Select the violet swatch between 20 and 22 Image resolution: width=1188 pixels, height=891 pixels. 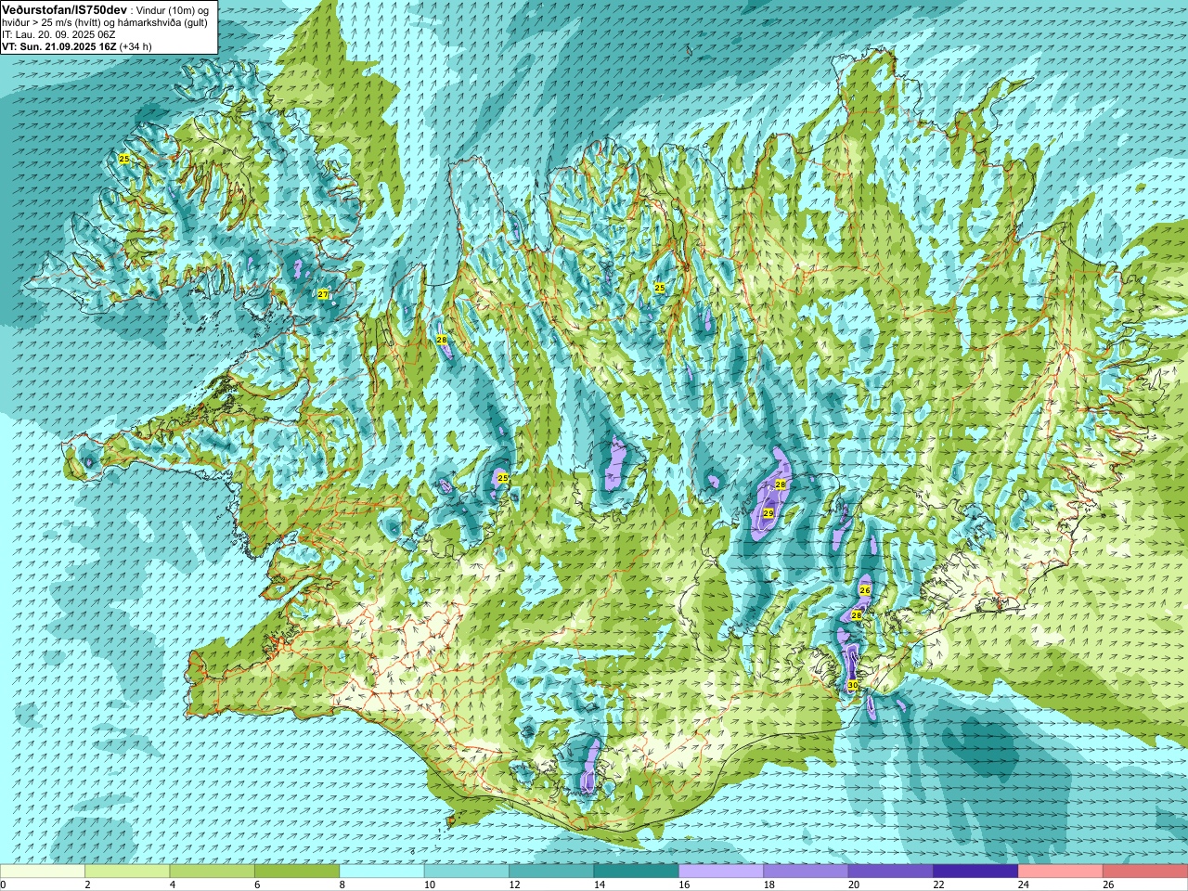pyautogui.click(x=891, y=872)
